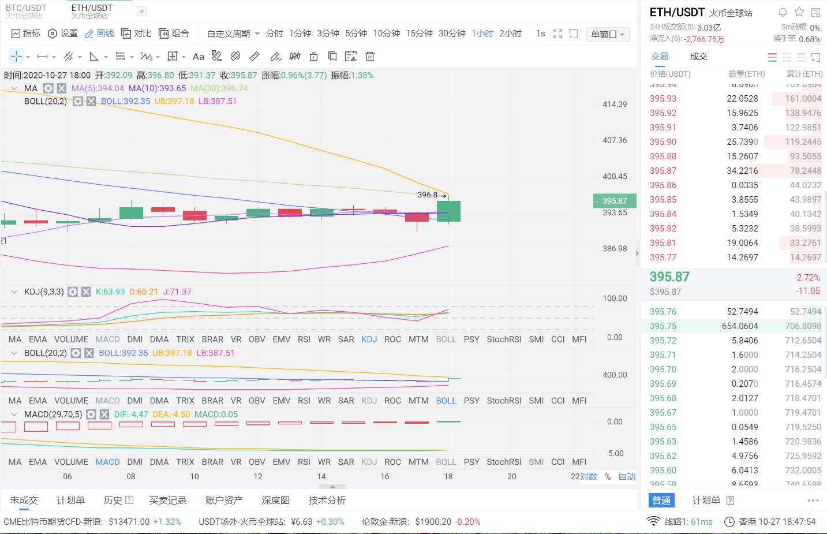The height and width of the screenshot is (534, 827).
Task: Open KDJ(9,3,3) gear settings
Action: (x=73, y=292)
